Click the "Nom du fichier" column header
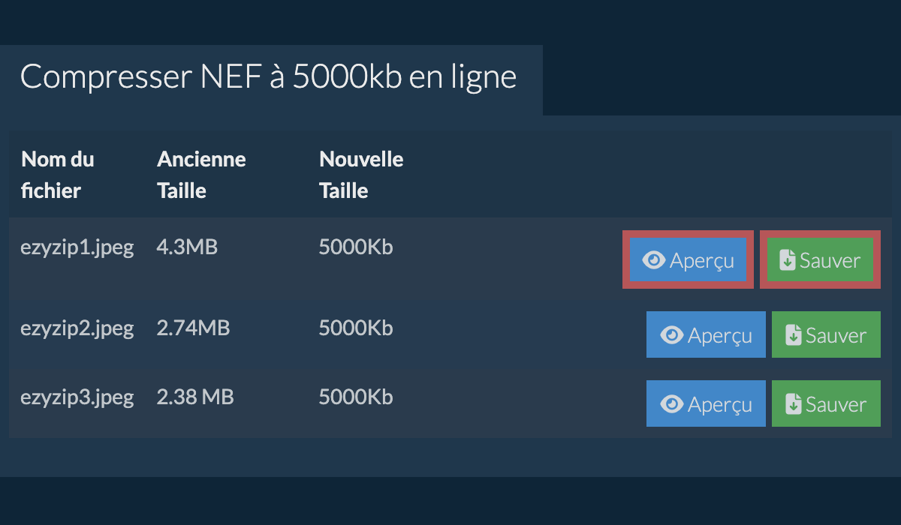The width and height of the screenshot is (901, 525). [58, 175]
